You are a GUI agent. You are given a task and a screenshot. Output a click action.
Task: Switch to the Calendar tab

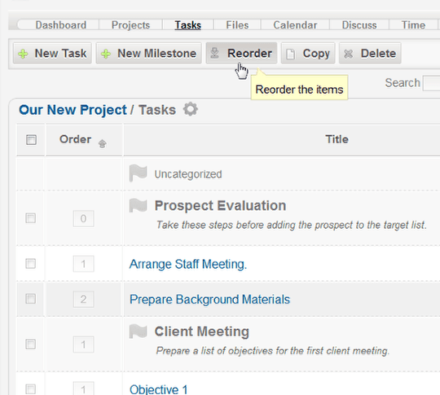click(295, 25)
